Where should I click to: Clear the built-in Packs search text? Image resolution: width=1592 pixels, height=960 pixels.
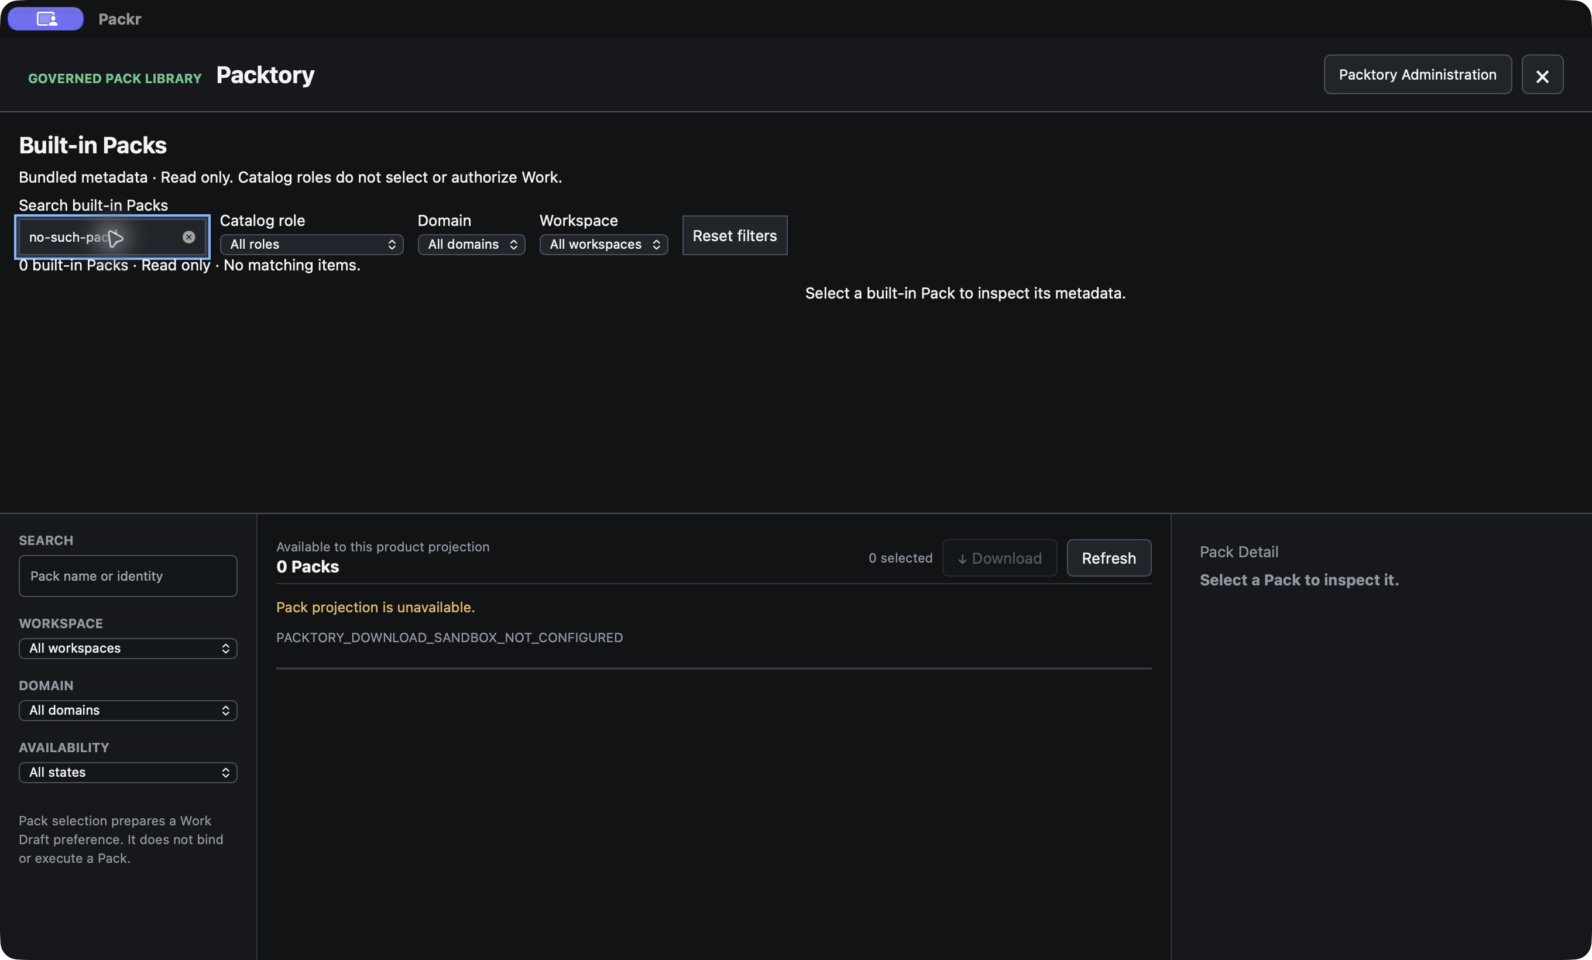point(188,237)
